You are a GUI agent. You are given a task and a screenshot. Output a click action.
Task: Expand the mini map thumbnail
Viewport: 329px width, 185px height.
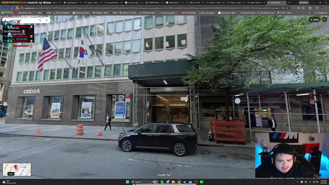click(17, 170)
